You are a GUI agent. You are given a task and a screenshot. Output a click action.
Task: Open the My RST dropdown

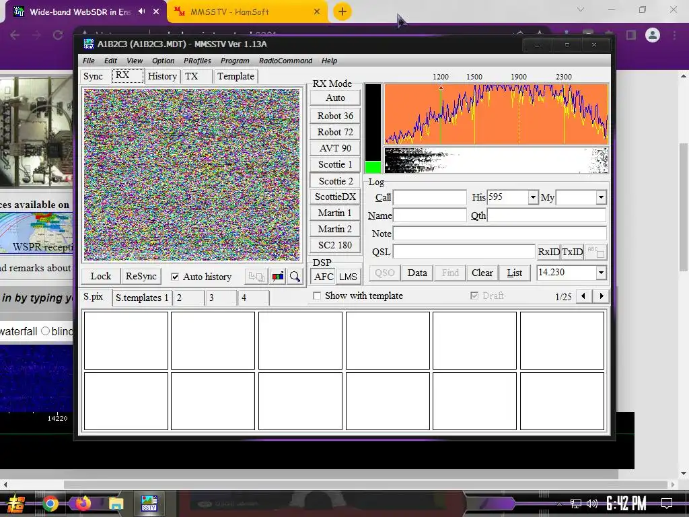(x=601, y=197)
